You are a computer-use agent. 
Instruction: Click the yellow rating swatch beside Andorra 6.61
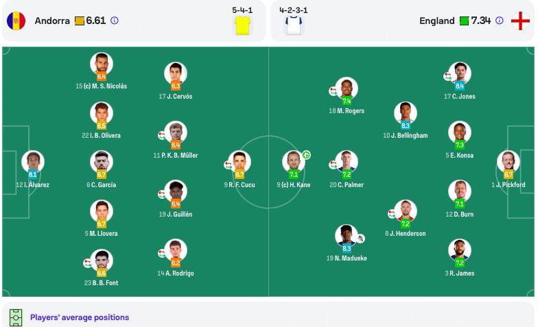click(80, 21)
